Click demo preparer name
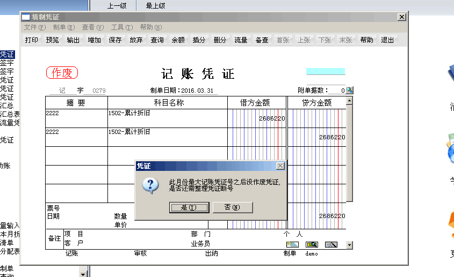Viewport: 454px width, 277px height. point(312,253)
